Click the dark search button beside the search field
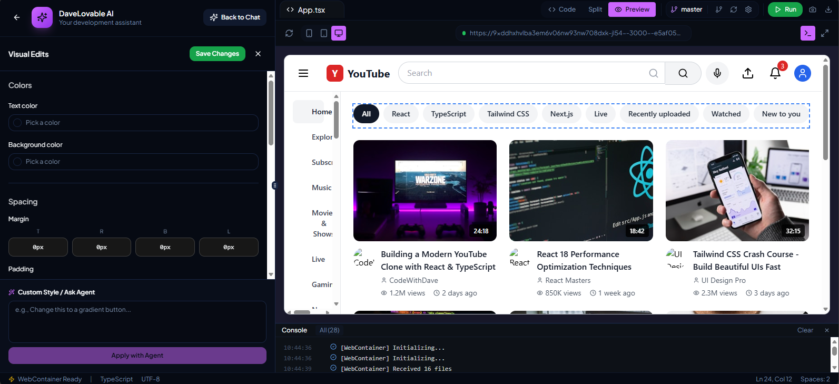This screenshot has height=384, width=839. click(683, 73)
